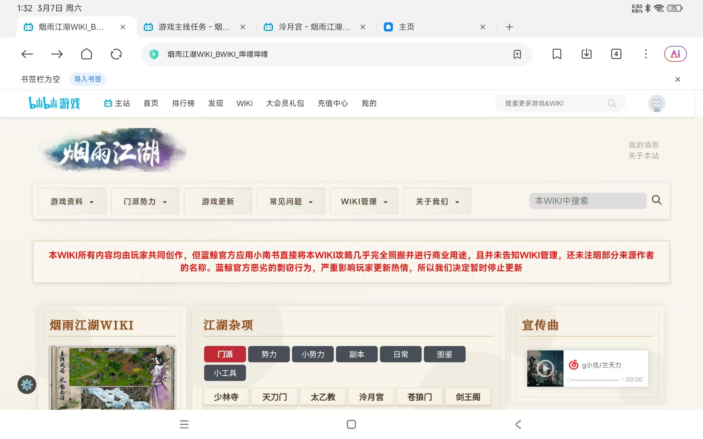Image resolution: width=703 pixels, height=439 pixels.
Task: Select the 势力 category tab
Action: pyautogui.click(x=269, y=354)
